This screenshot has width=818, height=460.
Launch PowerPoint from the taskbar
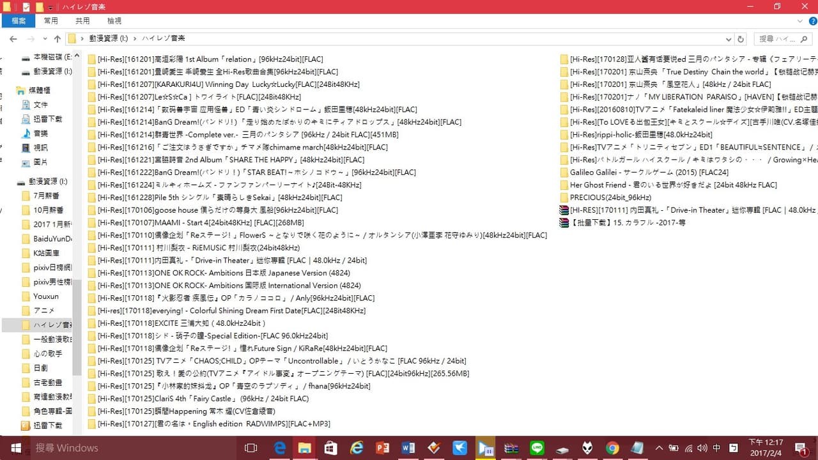coord(382,448)
